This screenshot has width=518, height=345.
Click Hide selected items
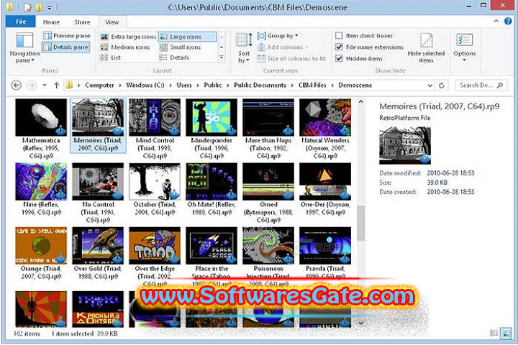tap(426, 48)
